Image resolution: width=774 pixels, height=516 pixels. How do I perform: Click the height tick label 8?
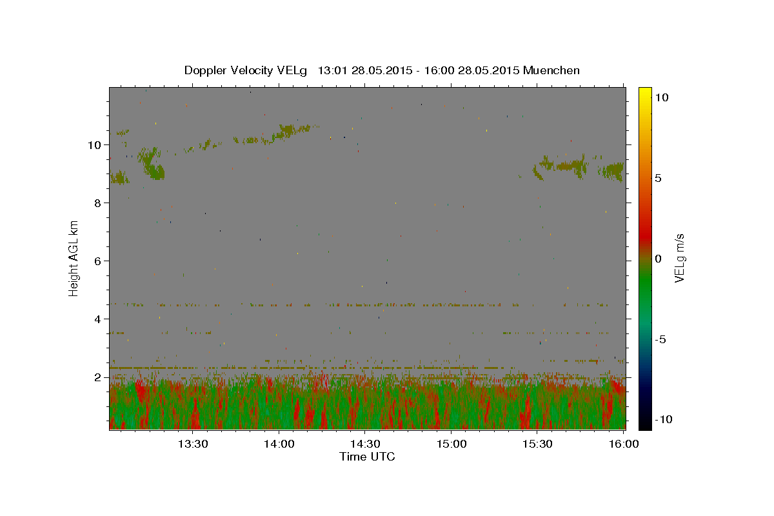99,203
